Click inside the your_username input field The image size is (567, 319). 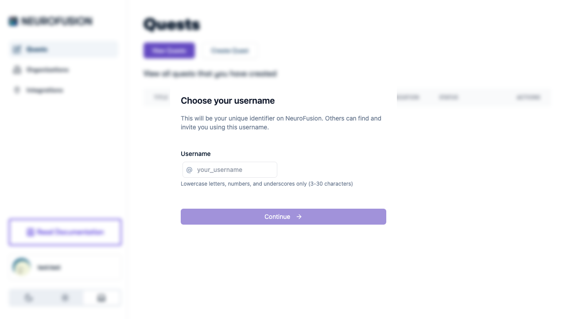[x=230, y=170]
